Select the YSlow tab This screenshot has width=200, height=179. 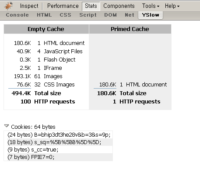pyautogui.click(x=151, y=15)
